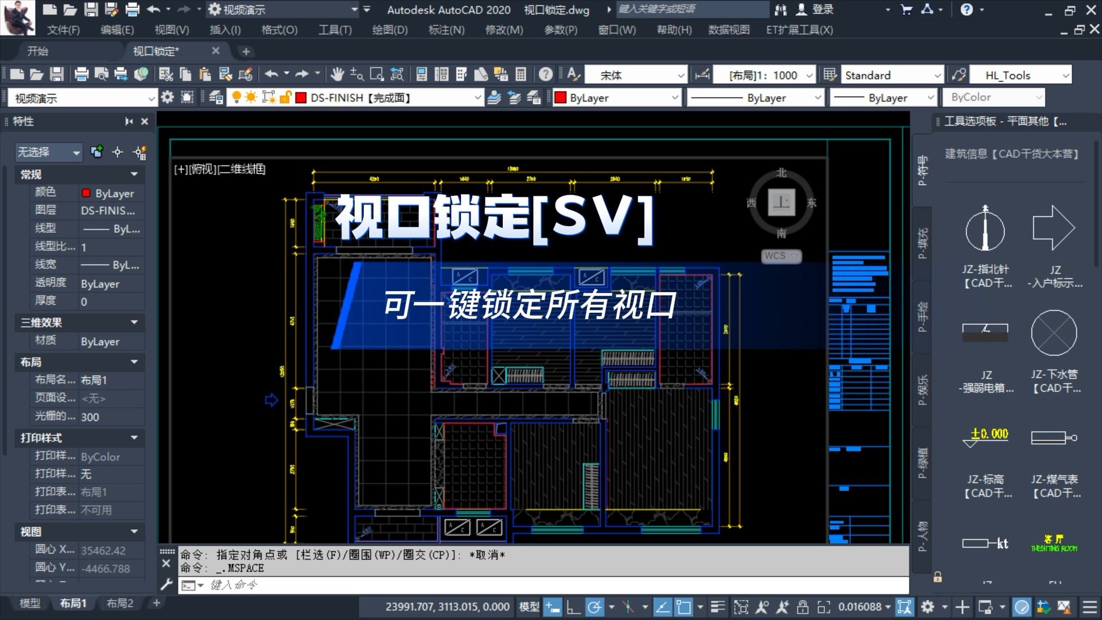Screen dimensions: 1102x620
Task: Click the Zoom Window toolbar icon
Action: click(376, 75)
